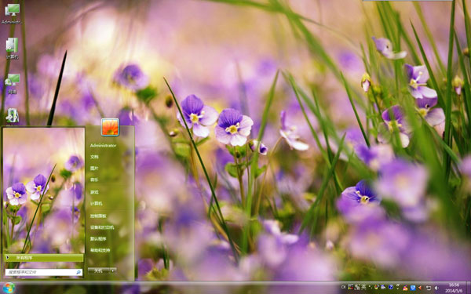This screenshot has width=471, height=294.
Task: Open the Administrator desktop icon
Action: (12, 14)
